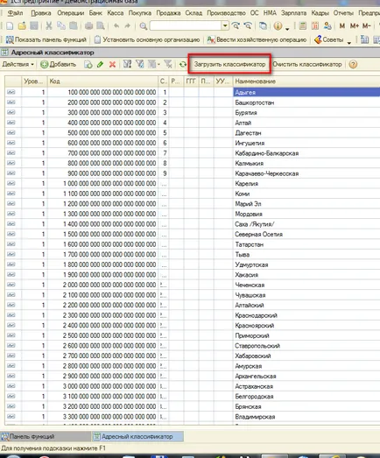Expand the toolbar overflow arrow after Советы

pyautogui.click(x=349, y=43)
